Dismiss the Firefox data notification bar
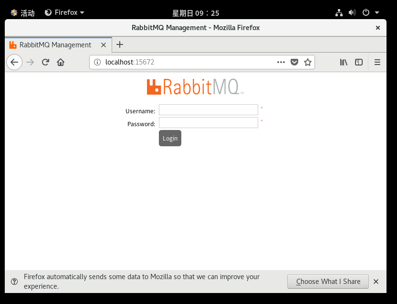The height and width of the screenshot is (304, 397). pyautogui.click(x=376, y=282)
